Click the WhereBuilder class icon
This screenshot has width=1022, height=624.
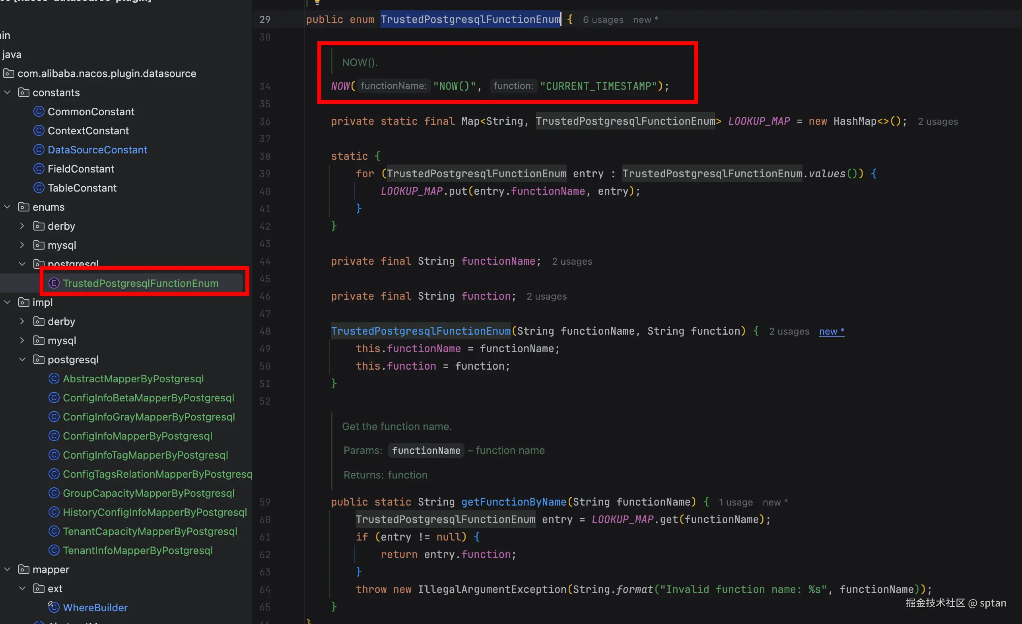54,607
